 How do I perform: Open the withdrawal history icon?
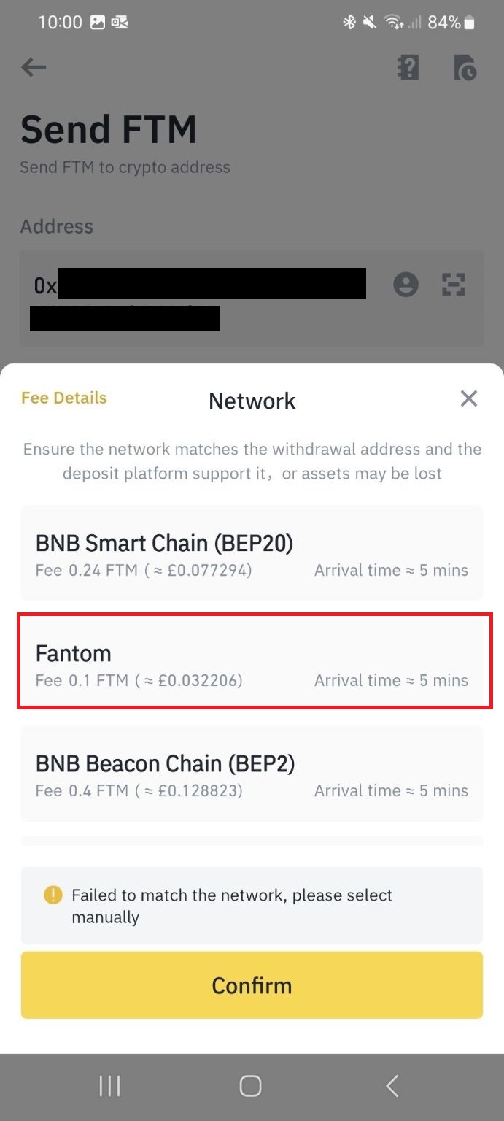pos(465,68)
